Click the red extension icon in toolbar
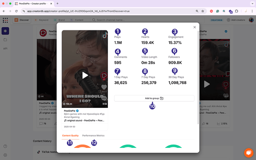Viewport: 256px width, 160px height. (x=211, y=11)
